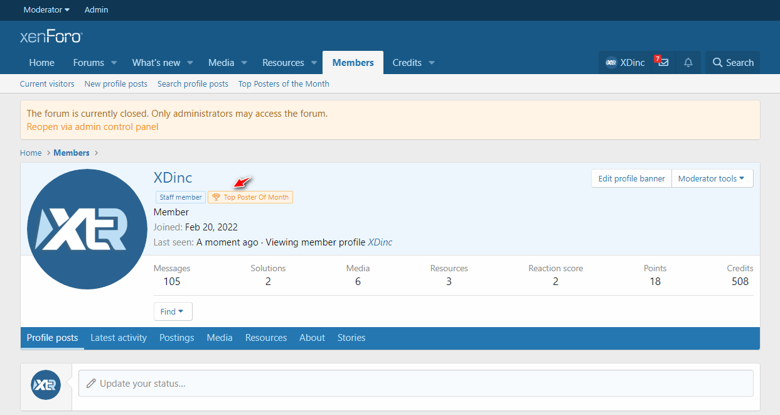
Task: Click Edit profile banner button
Action: point(631,178)
